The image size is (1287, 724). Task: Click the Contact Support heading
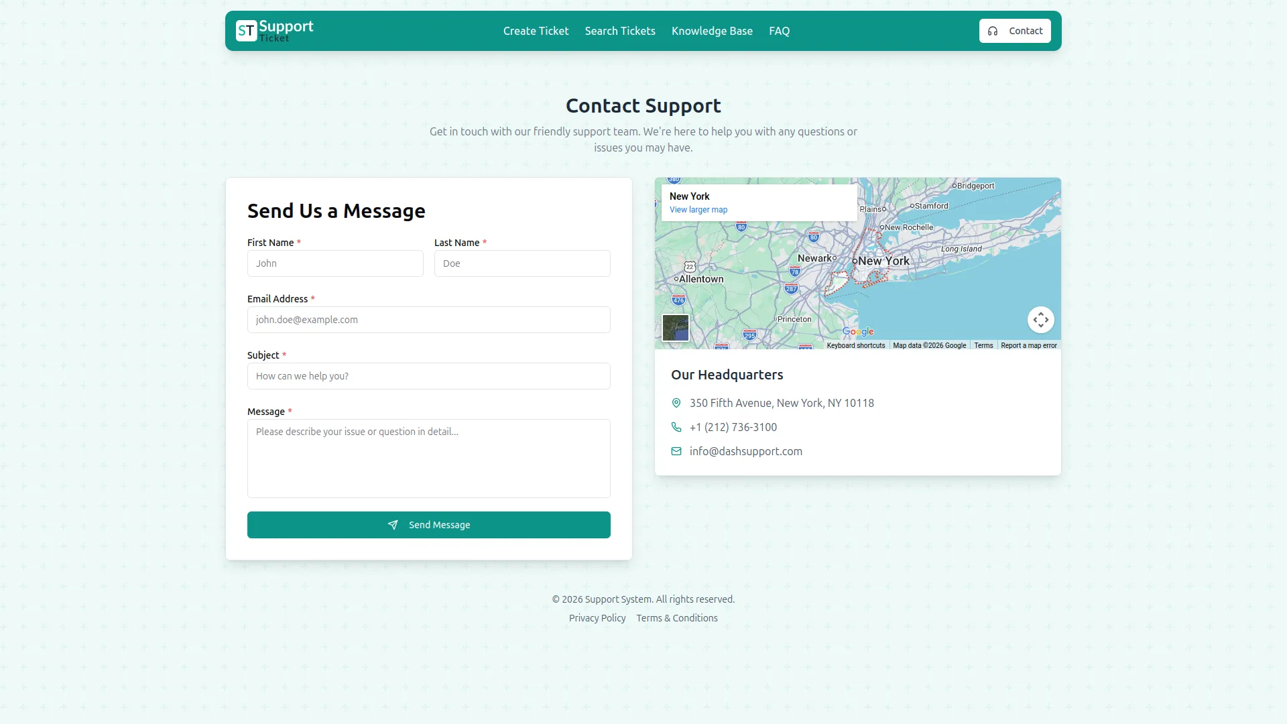pos(643,106)
